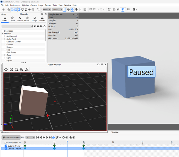Click the refresh icon beside library search
Viewport: 179px width, 157px height.
pos(44,26)
